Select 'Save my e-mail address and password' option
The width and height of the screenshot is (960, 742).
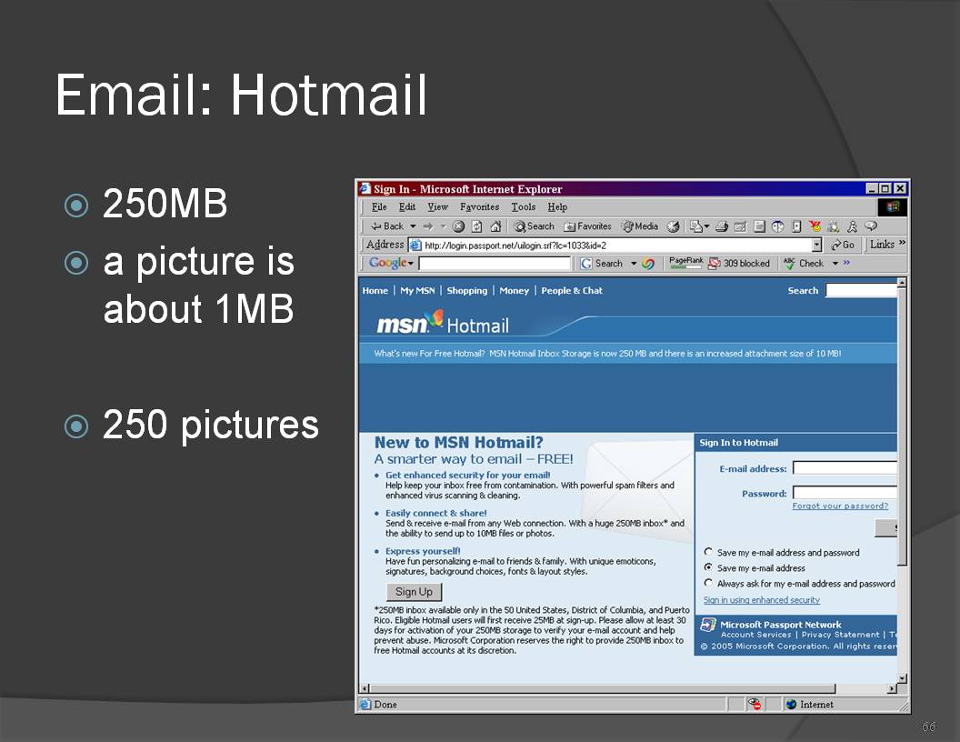click(x=708, y=552)
